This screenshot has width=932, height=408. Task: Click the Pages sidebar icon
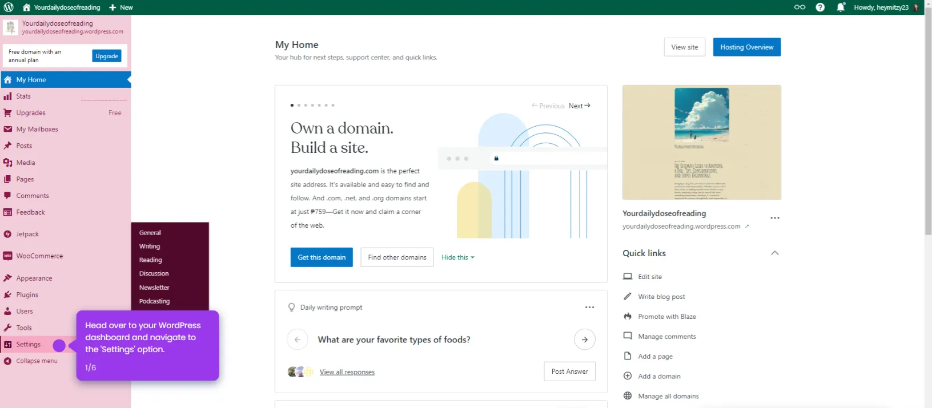(x=7, y=179)
